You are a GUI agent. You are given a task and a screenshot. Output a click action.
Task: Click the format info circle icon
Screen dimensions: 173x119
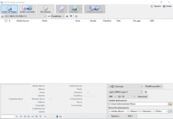tap(146, 92)
